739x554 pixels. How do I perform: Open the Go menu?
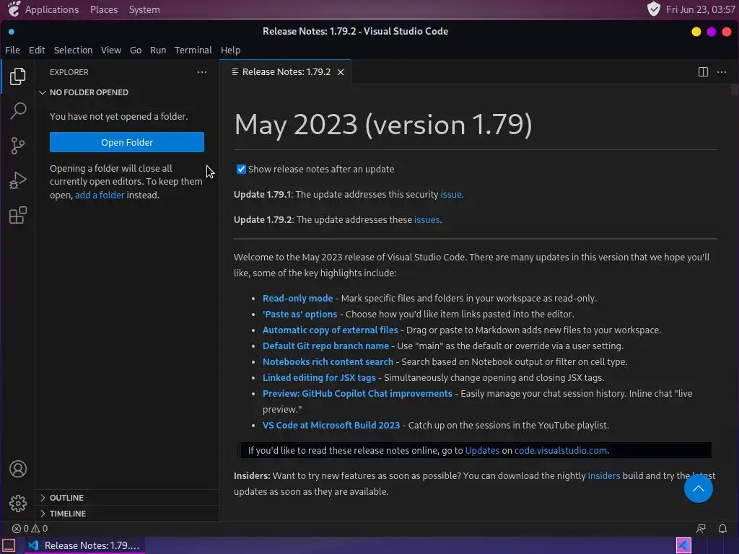[x=136, y=50]
